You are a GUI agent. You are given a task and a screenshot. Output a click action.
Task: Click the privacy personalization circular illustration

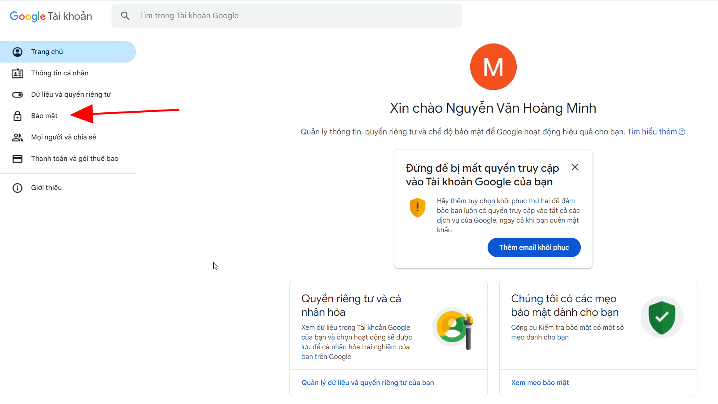pyautogui.click(x=453, y=328)
